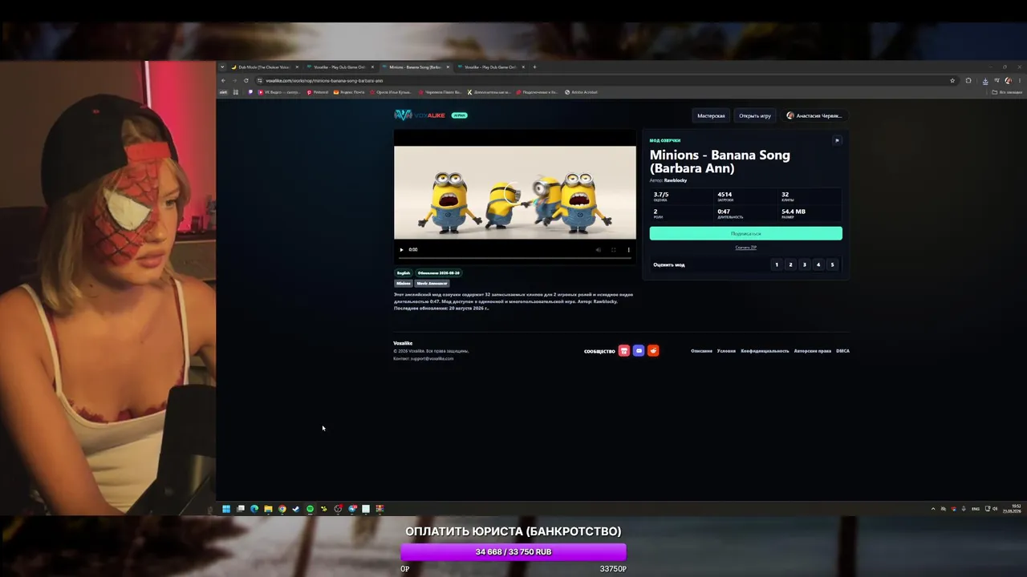Open the browser downloads icon
The width and height of the screenshot is (1027, 577).
point(985,80)
